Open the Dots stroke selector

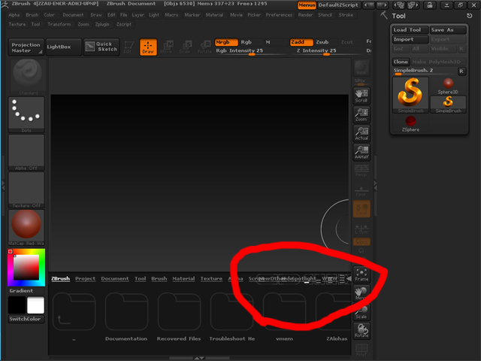[26, 115]
